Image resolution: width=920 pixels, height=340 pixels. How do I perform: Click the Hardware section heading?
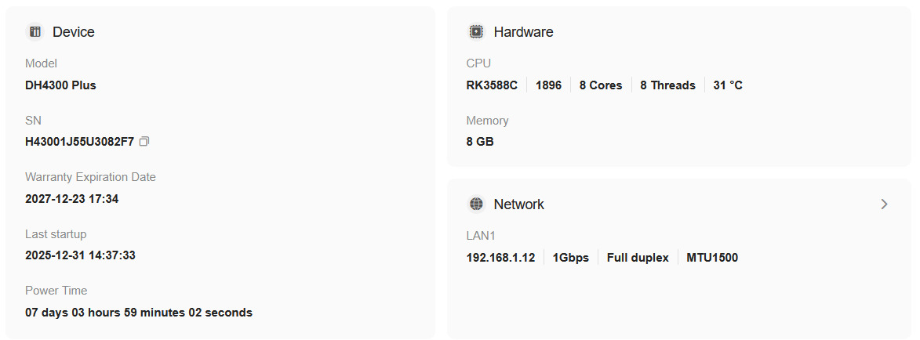click(x=523, y=32)
